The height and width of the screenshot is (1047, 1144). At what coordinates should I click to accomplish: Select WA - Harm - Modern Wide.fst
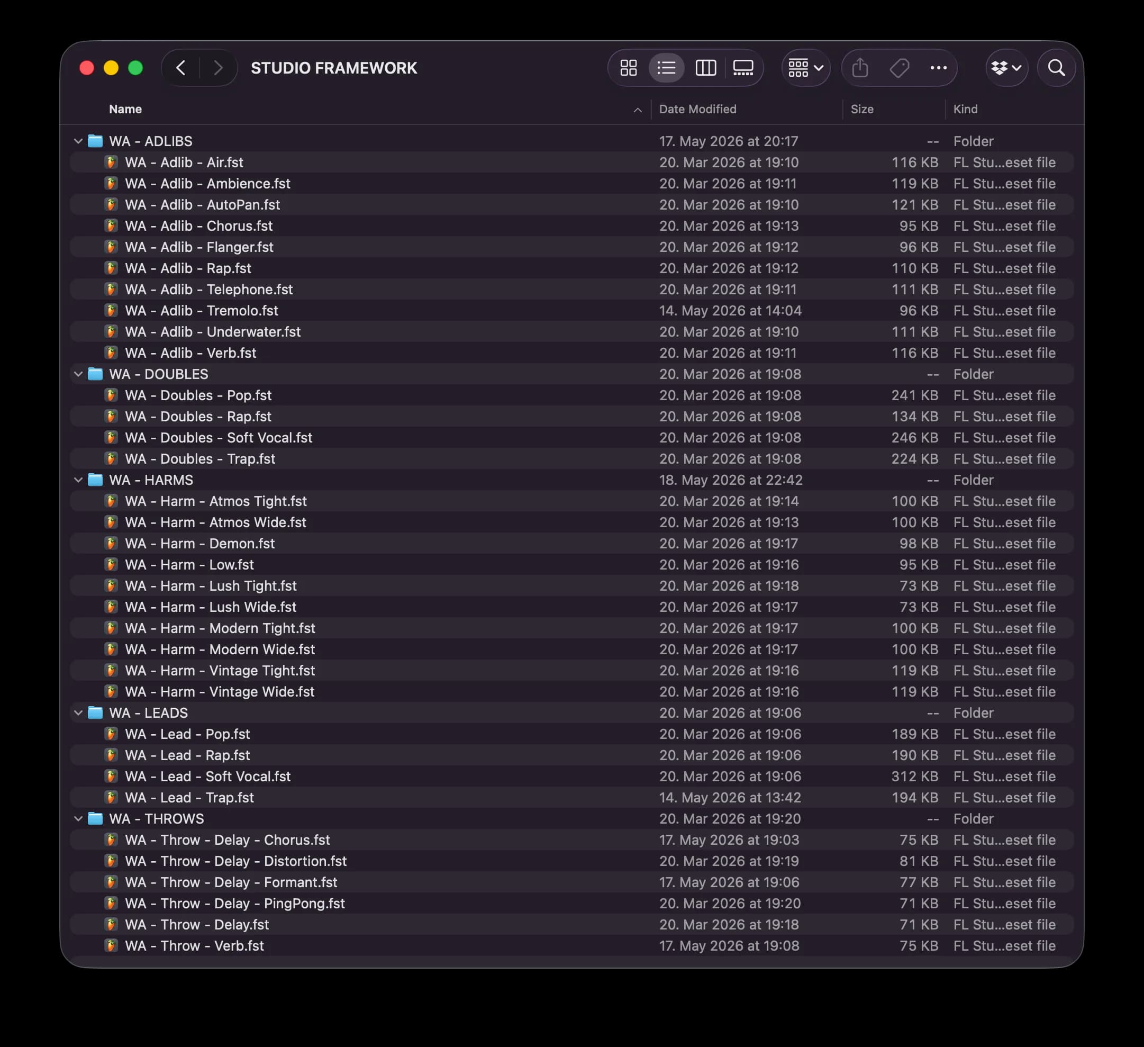pyautogui.click(x=571, y=649)
